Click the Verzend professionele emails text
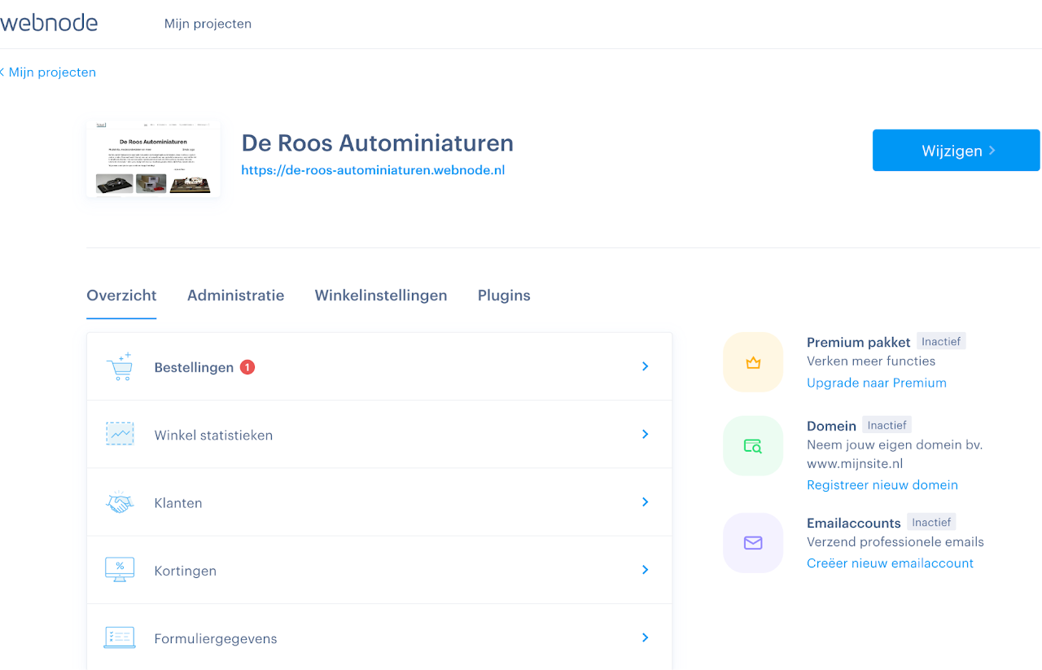This screenshot has height=670, width=1042. pyautogui.click(x=895, y=541)
